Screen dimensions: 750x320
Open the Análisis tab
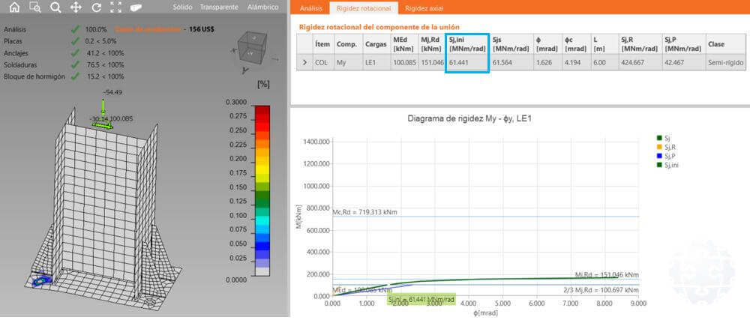310,8
